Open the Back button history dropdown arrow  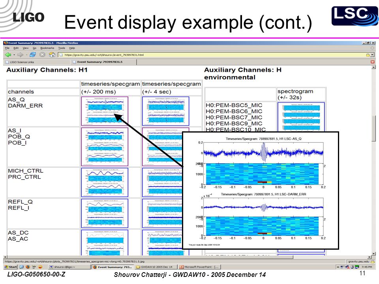tap(14, 55)
